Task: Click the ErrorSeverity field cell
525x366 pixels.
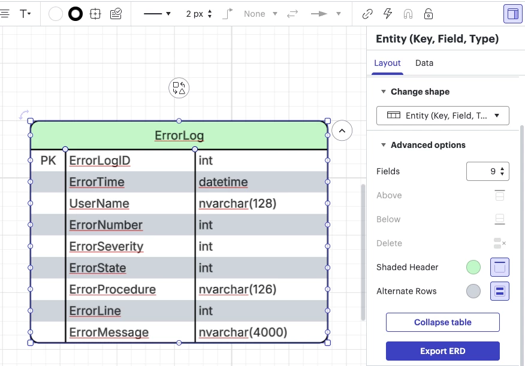Action: 130,246
